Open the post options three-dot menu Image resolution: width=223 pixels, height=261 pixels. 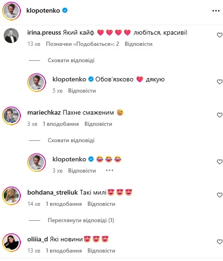point(216,11)
